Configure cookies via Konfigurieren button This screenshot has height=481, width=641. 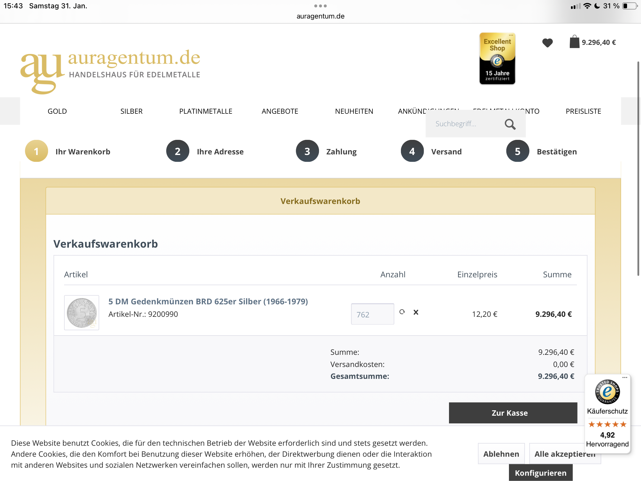tap(540, 473)
